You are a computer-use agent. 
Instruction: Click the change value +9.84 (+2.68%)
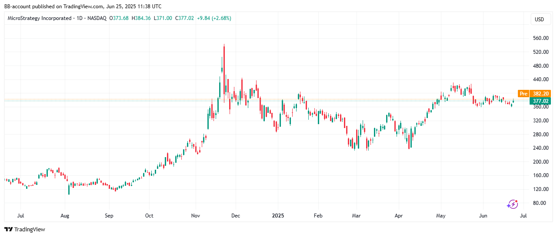click(x=214, y=18)
